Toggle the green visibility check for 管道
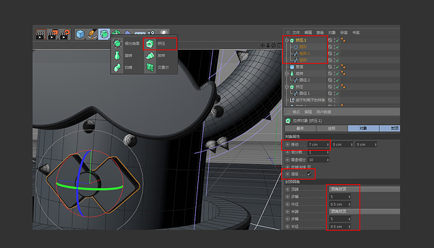Viewport: 434px width, 248px height. 336,67
